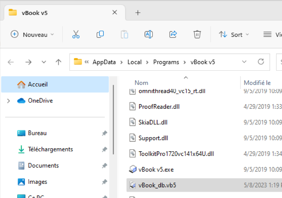Screen dimensions: 282x198
Task: Open the Sort dropdown menu
Action: coord(234,35)
